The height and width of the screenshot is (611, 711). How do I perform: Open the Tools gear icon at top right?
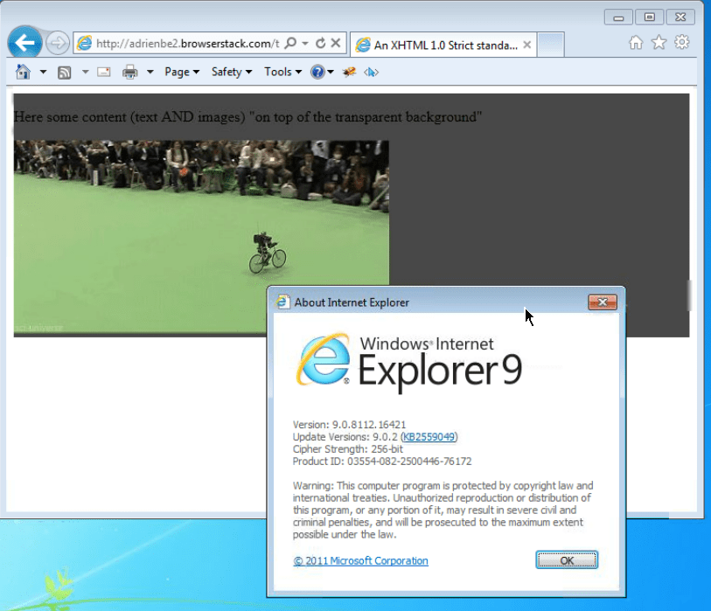click(681, 43)
